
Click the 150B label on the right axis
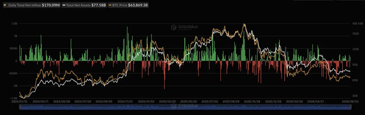[x=356, y=34]
